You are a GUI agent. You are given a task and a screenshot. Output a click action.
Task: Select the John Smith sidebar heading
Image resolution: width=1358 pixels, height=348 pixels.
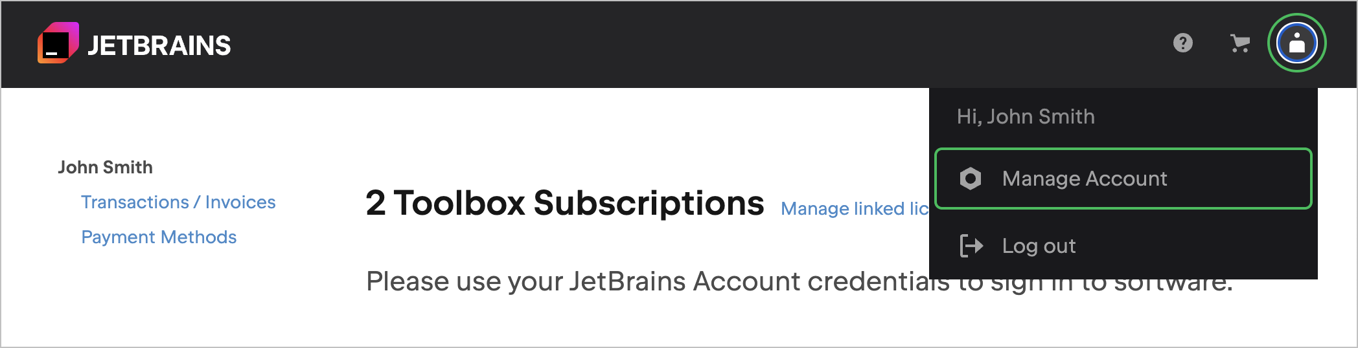pyautogui.click(x=106, y=168)
